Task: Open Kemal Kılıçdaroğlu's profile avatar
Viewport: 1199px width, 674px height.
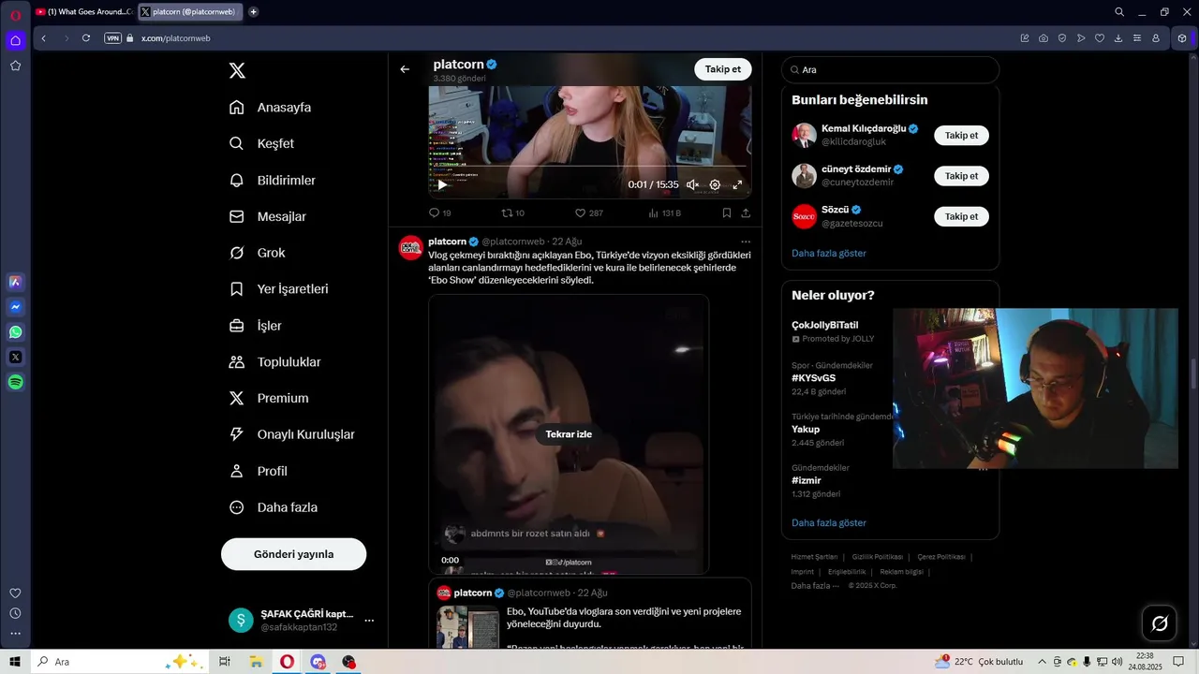Action: click(804, 136)
